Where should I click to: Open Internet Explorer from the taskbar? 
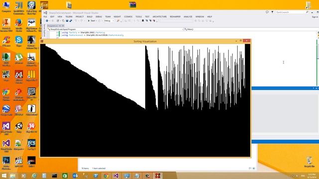(34, 176)
